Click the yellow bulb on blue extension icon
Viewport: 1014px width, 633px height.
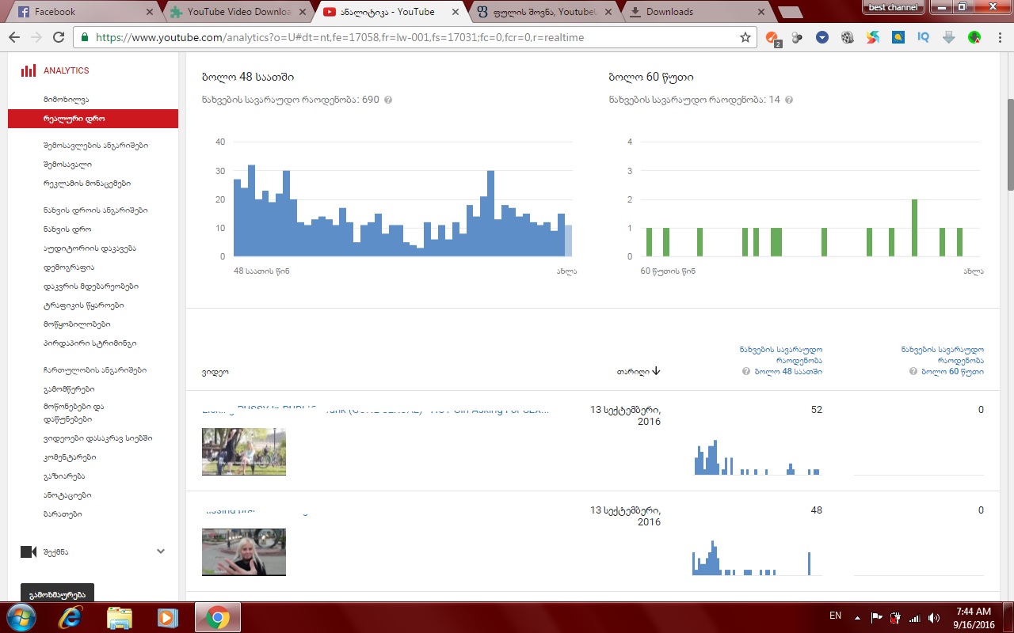pos(898,37)
